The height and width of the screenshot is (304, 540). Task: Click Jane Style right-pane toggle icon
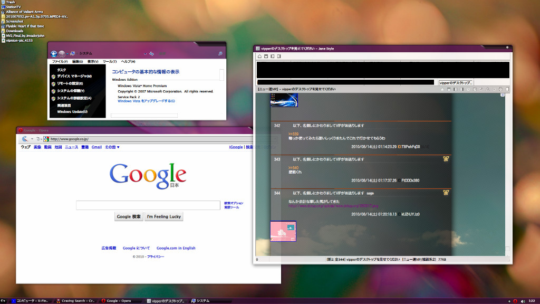click(x=279, y=56)
